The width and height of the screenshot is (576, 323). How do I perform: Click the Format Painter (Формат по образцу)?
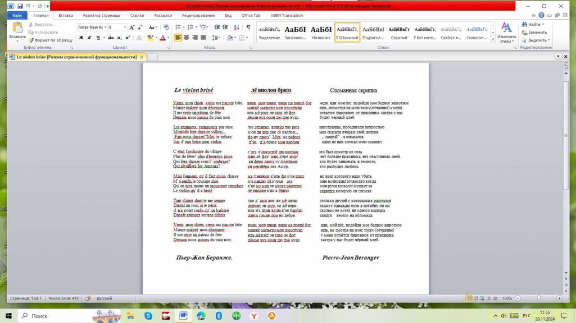51,40
